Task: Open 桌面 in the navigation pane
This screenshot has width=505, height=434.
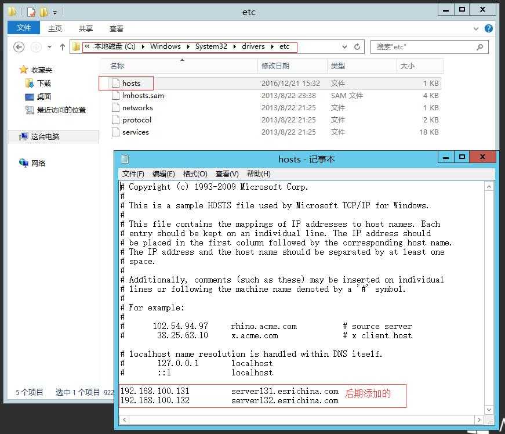Action: pos(44,97)
